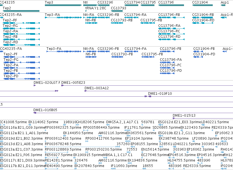The image size is (233, 170).
Task: Select the CG33296-RB transcript label
Action: (108, 15)
